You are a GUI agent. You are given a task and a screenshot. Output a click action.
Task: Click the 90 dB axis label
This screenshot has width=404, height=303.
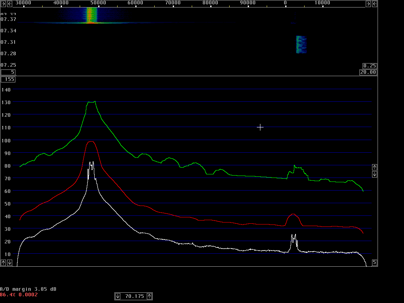7,153
